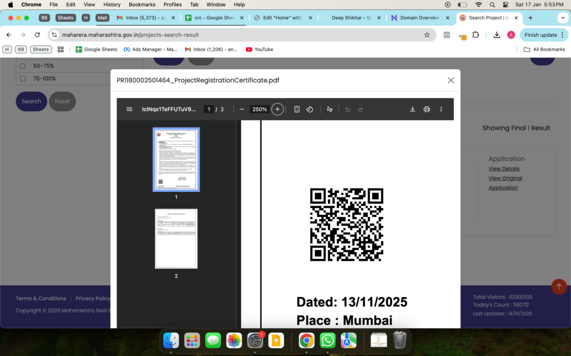Click the PDF zoom level 250% field
The height and width of the screenshot is (356, 571).
click(x=259, y=109)
